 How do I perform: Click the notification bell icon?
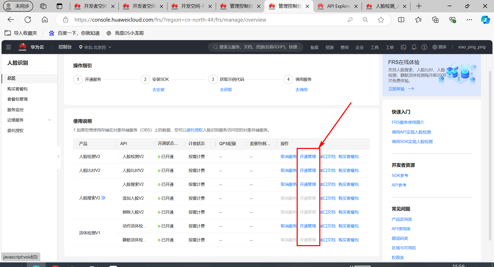point(414,47)
